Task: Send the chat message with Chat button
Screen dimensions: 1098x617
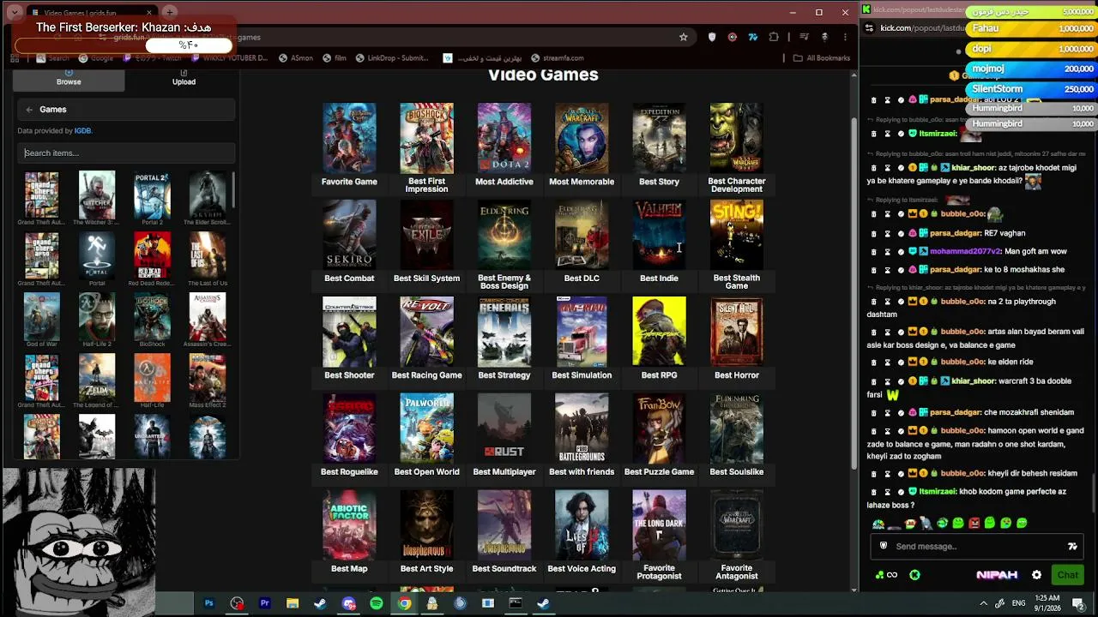Action: (x=1067, y=575)
